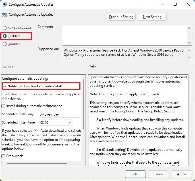Click Supported on scroll up arrow
Viewport: 195px width, 181px height.
[x=189, y=50]
